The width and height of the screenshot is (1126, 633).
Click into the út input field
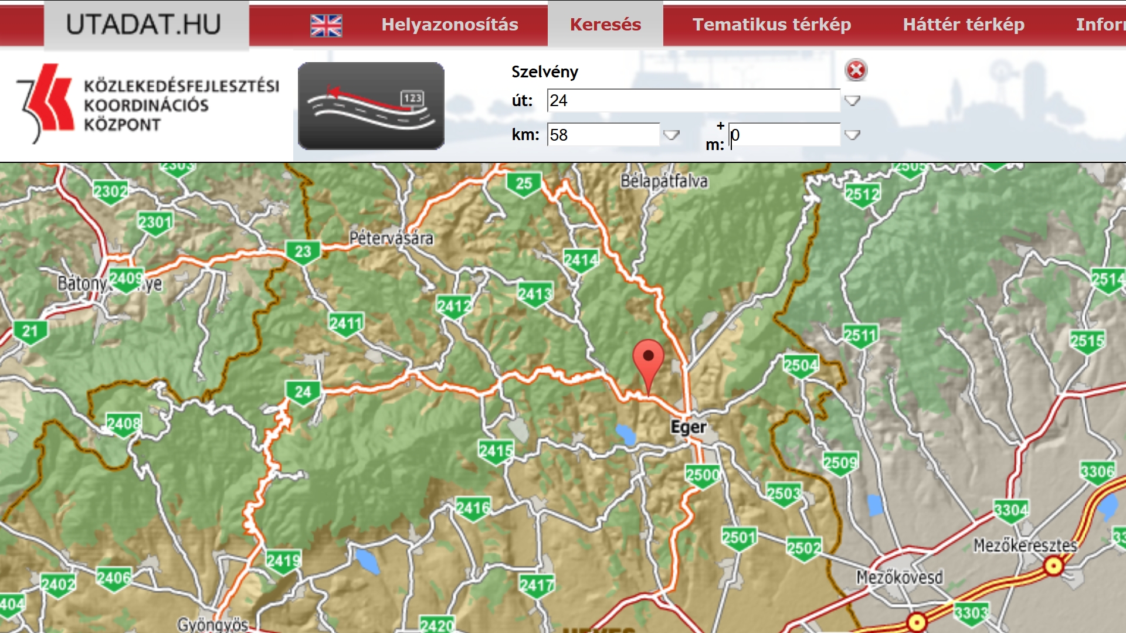(693, 101)
